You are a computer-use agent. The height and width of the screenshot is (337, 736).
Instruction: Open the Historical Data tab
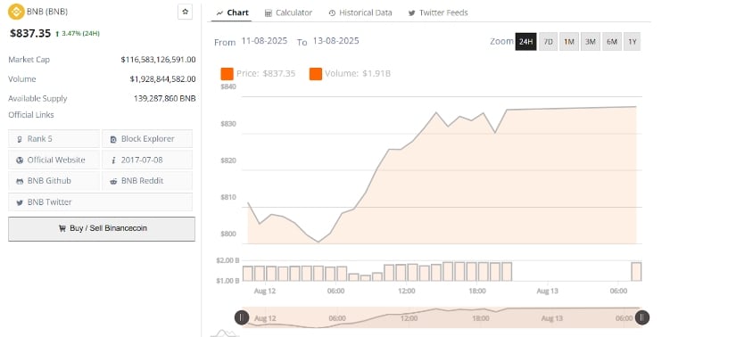pyautogui.click(x=360, y=12)
